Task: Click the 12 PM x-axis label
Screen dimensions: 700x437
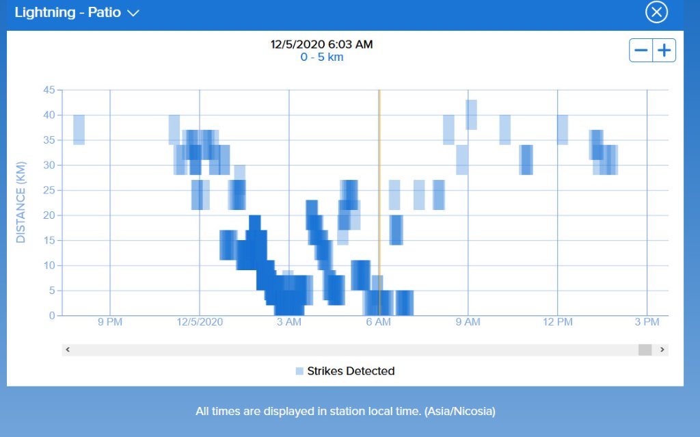Action: coord(557,322)
